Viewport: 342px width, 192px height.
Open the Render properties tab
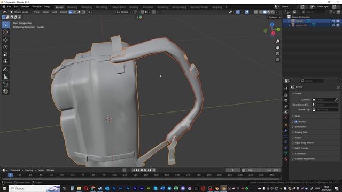(286, 95)
